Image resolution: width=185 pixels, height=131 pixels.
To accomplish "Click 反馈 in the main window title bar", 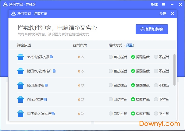I will [x=154, y=5].
